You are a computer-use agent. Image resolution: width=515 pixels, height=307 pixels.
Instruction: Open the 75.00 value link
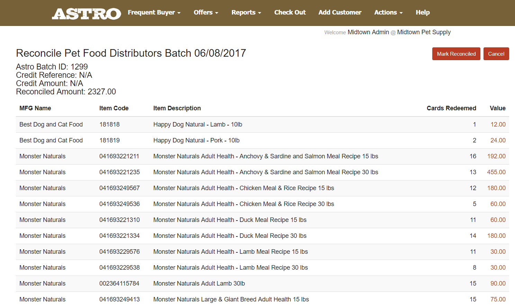point(498,299)
